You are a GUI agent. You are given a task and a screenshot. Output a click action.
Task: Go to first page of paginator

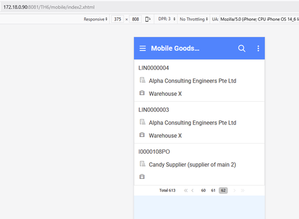[185, 190]
